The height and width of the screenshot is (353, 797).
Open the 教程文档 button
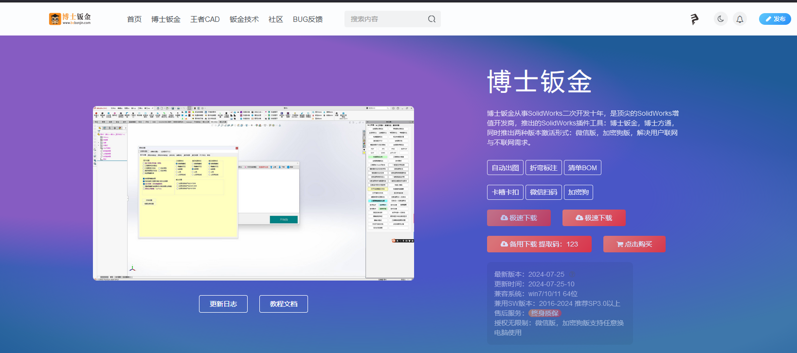(x=284, y=304)
